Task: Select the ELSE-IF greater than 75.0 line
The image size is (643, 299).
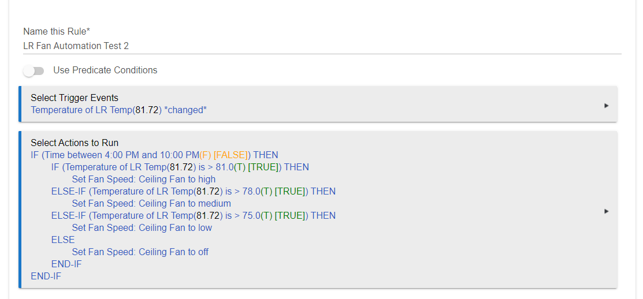Action: pyautogui.click(x=194, y=215)
